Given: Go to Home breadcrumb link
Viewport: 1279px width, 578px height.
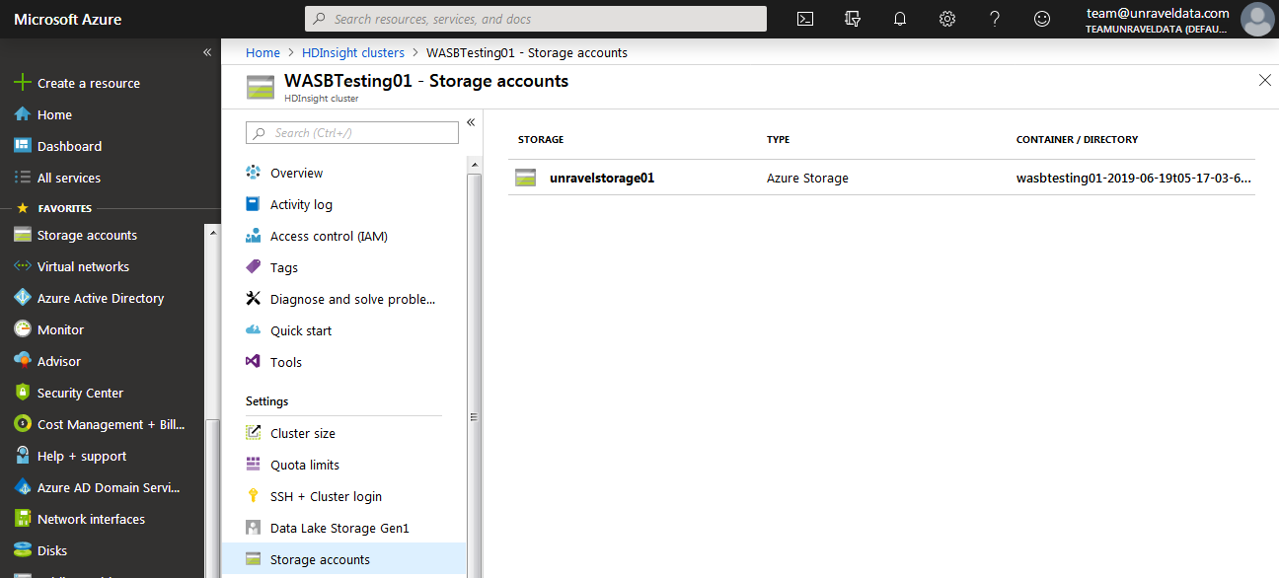Looking at the screenshot, I should click(x=263, y=52).
